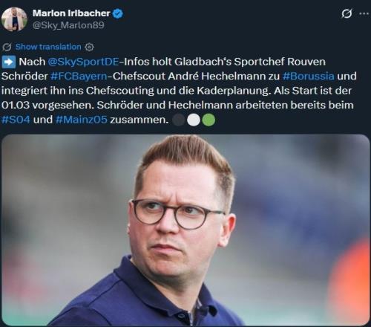The width and height of the screenshot is (371, 327).
Task: Click the tweet body text paragraph
Action: (x=179, y=91)
